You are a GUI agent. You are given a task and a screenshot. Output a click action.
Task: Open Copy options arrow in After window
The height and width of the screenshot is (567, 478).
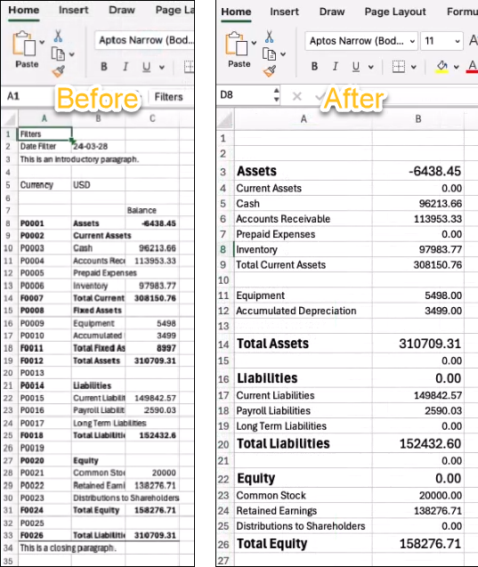[283, 54]
